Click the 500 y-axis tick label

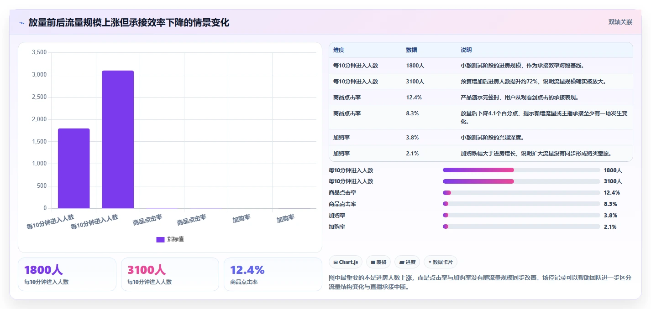[42, 186]
